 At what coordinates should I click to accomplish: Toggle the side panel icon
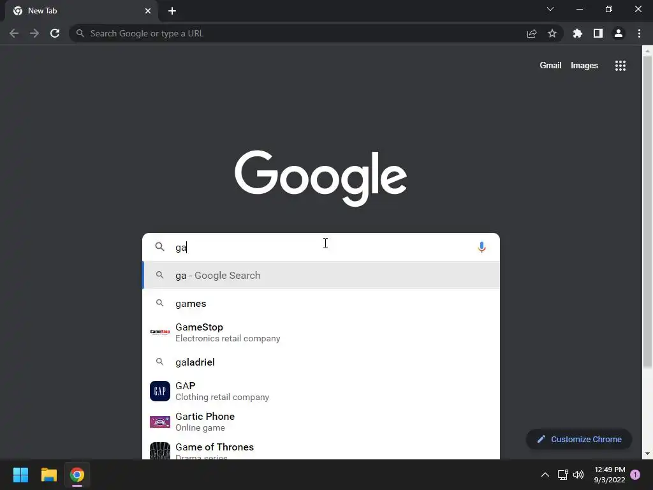(x=598, y=33)
